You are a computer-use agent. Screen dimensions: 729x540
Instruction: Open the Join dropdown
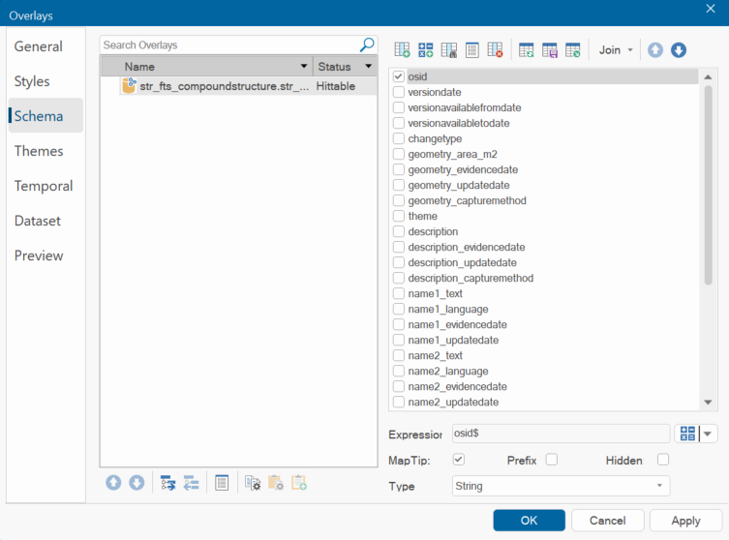[616, 49]
